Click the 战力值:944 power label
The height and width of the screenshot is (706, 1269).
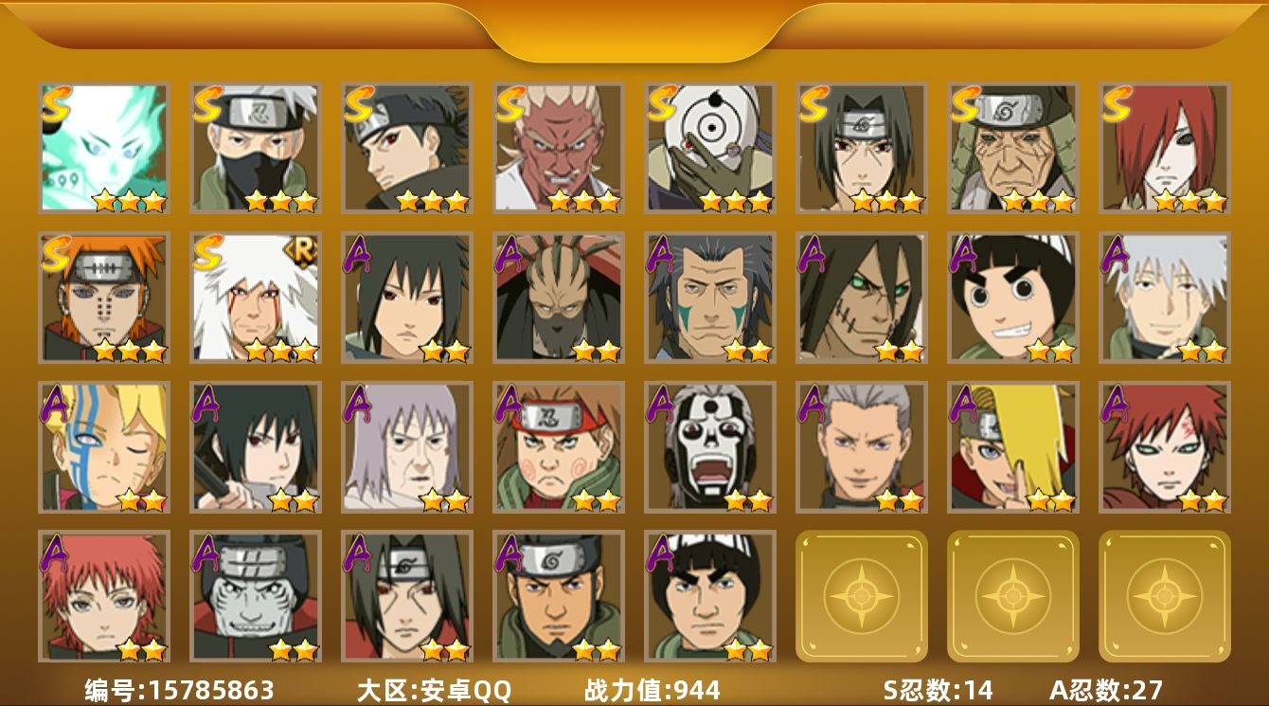coord(652,690)
